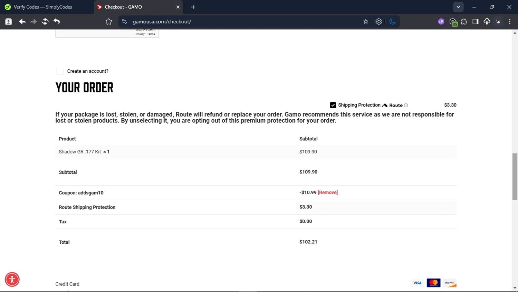The height and width of the screenshot is (292, 518).
Task: Click the Total amount $102.21
Action: point(308,242)
